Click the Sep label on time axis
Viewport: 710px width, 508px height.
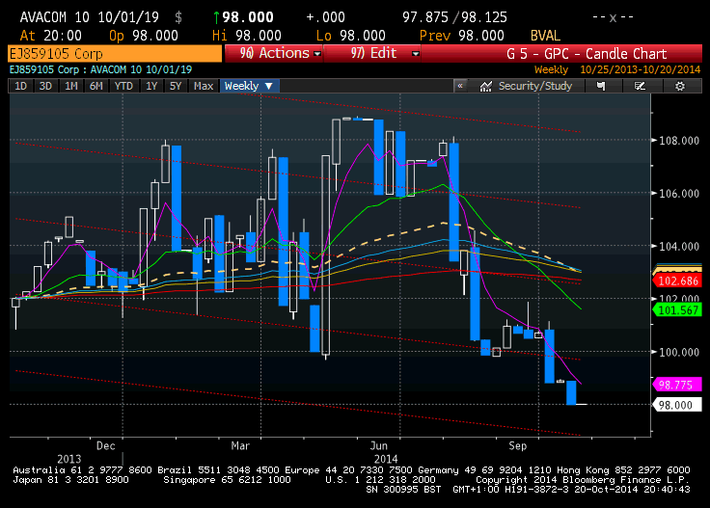(x=518, y=446)
